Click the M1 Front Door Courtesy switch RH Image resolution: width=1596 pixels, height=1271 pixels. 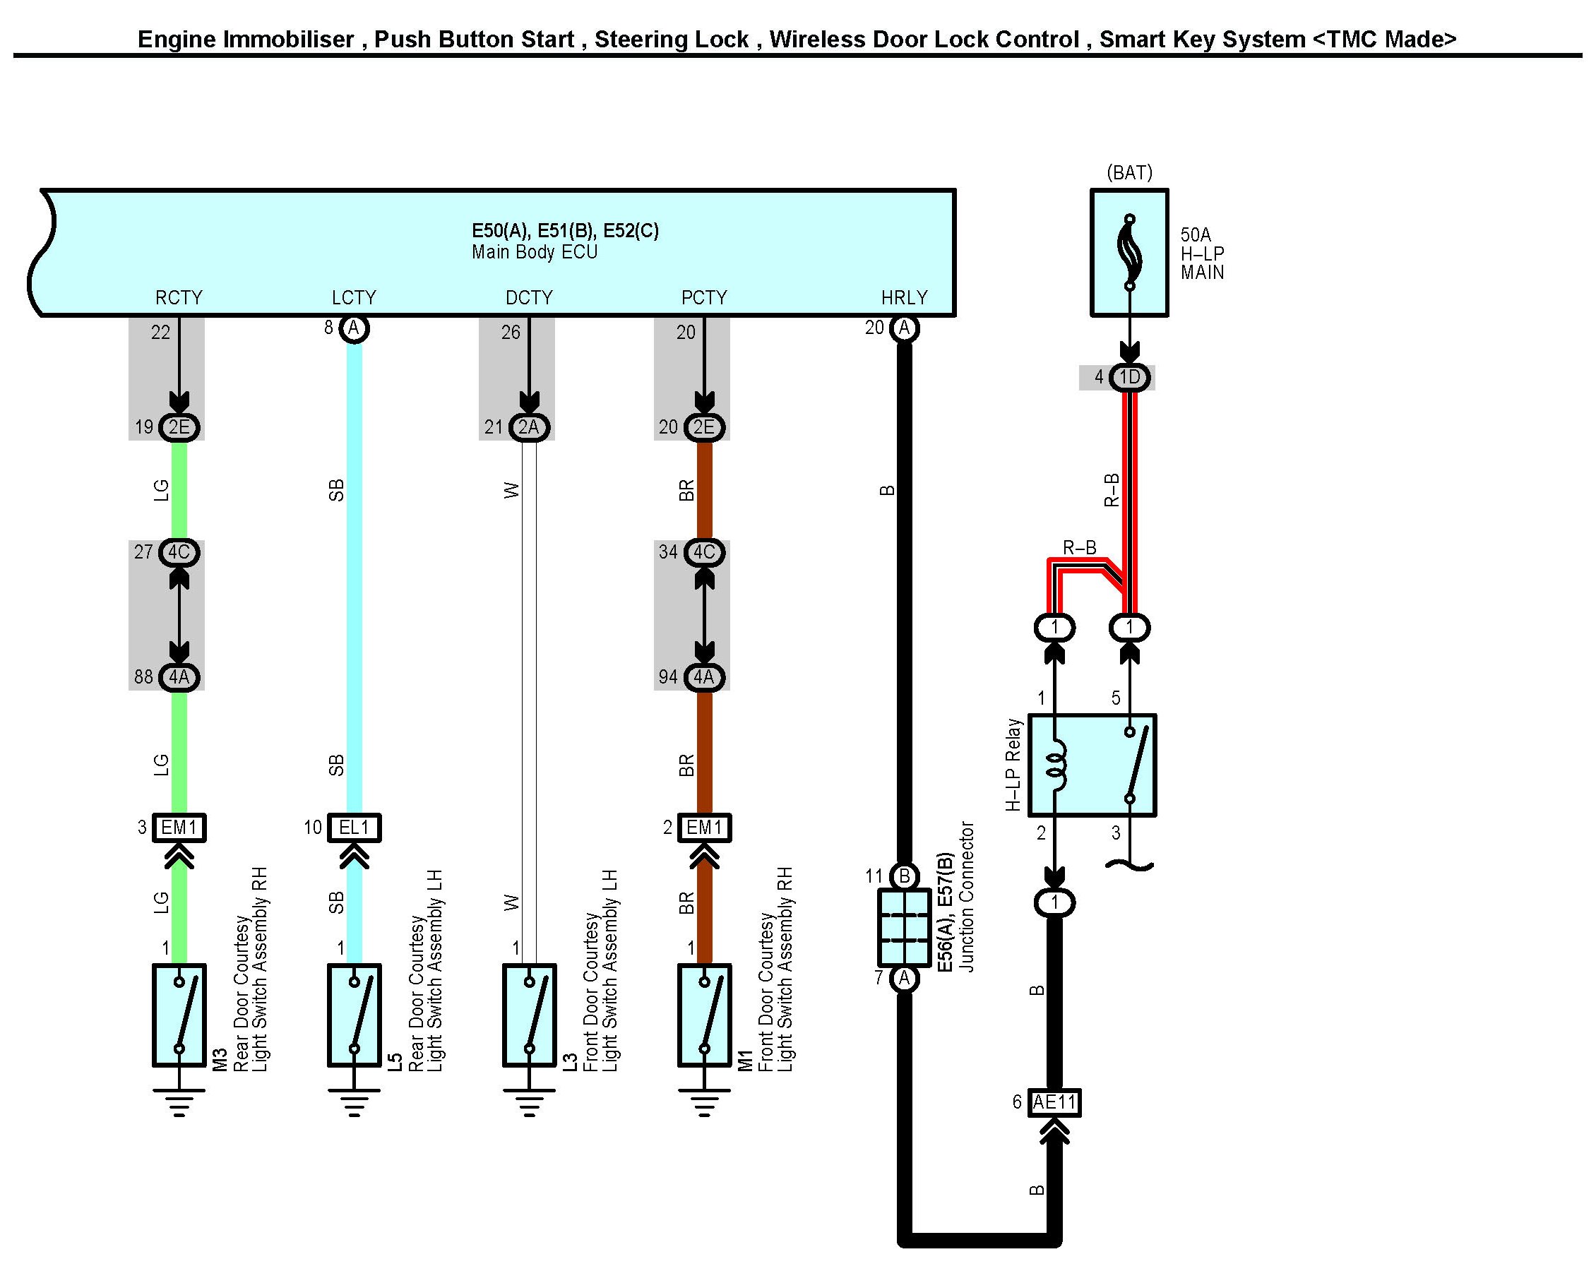tap(705, 1015)
